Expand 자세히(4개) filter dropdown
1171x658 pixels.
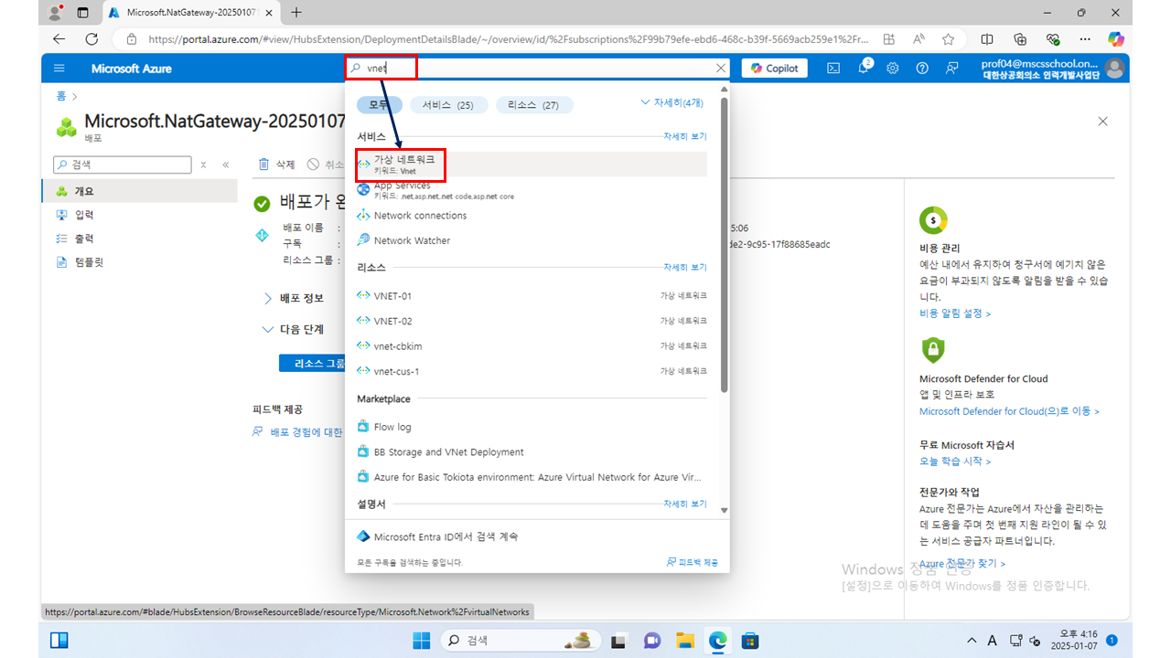tap(672, 102)
